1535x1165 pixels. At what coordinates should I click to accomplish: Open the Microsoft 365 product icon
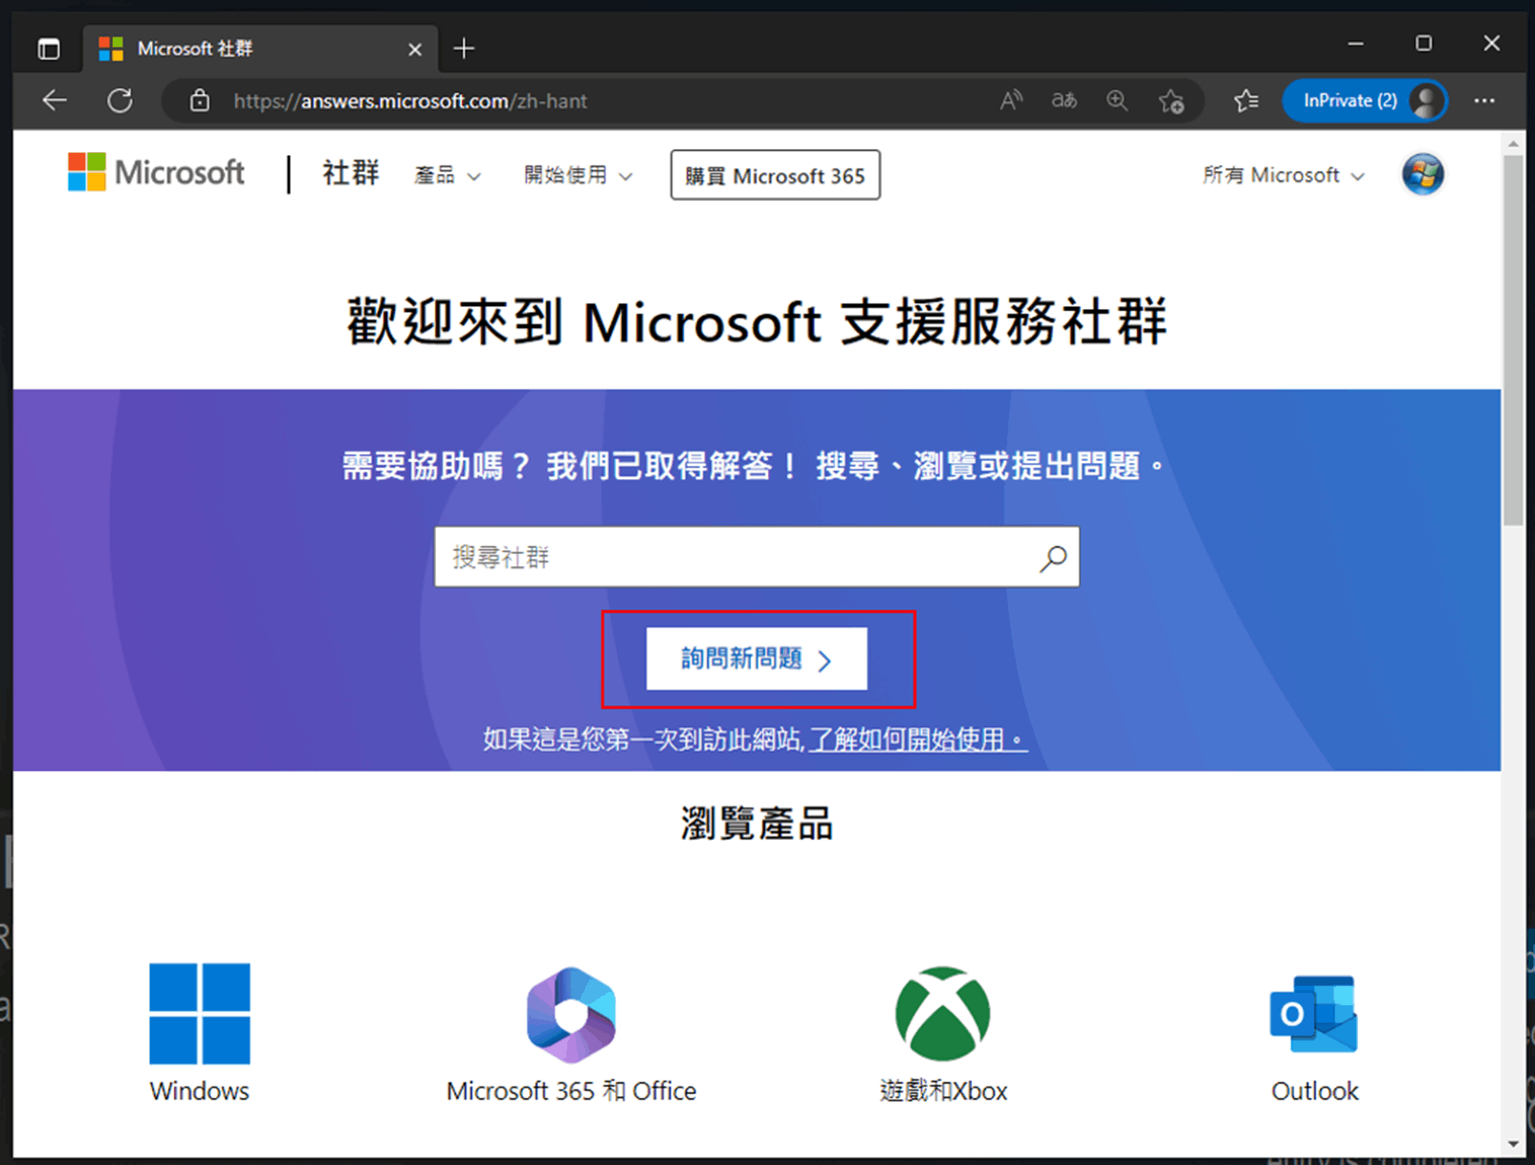coord(571,1014)
